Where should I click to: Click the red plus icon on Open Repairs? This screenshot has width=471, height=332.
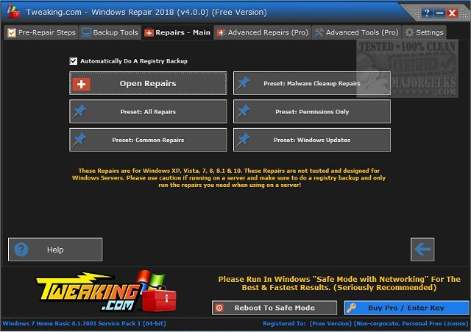[x=81, y=84]
